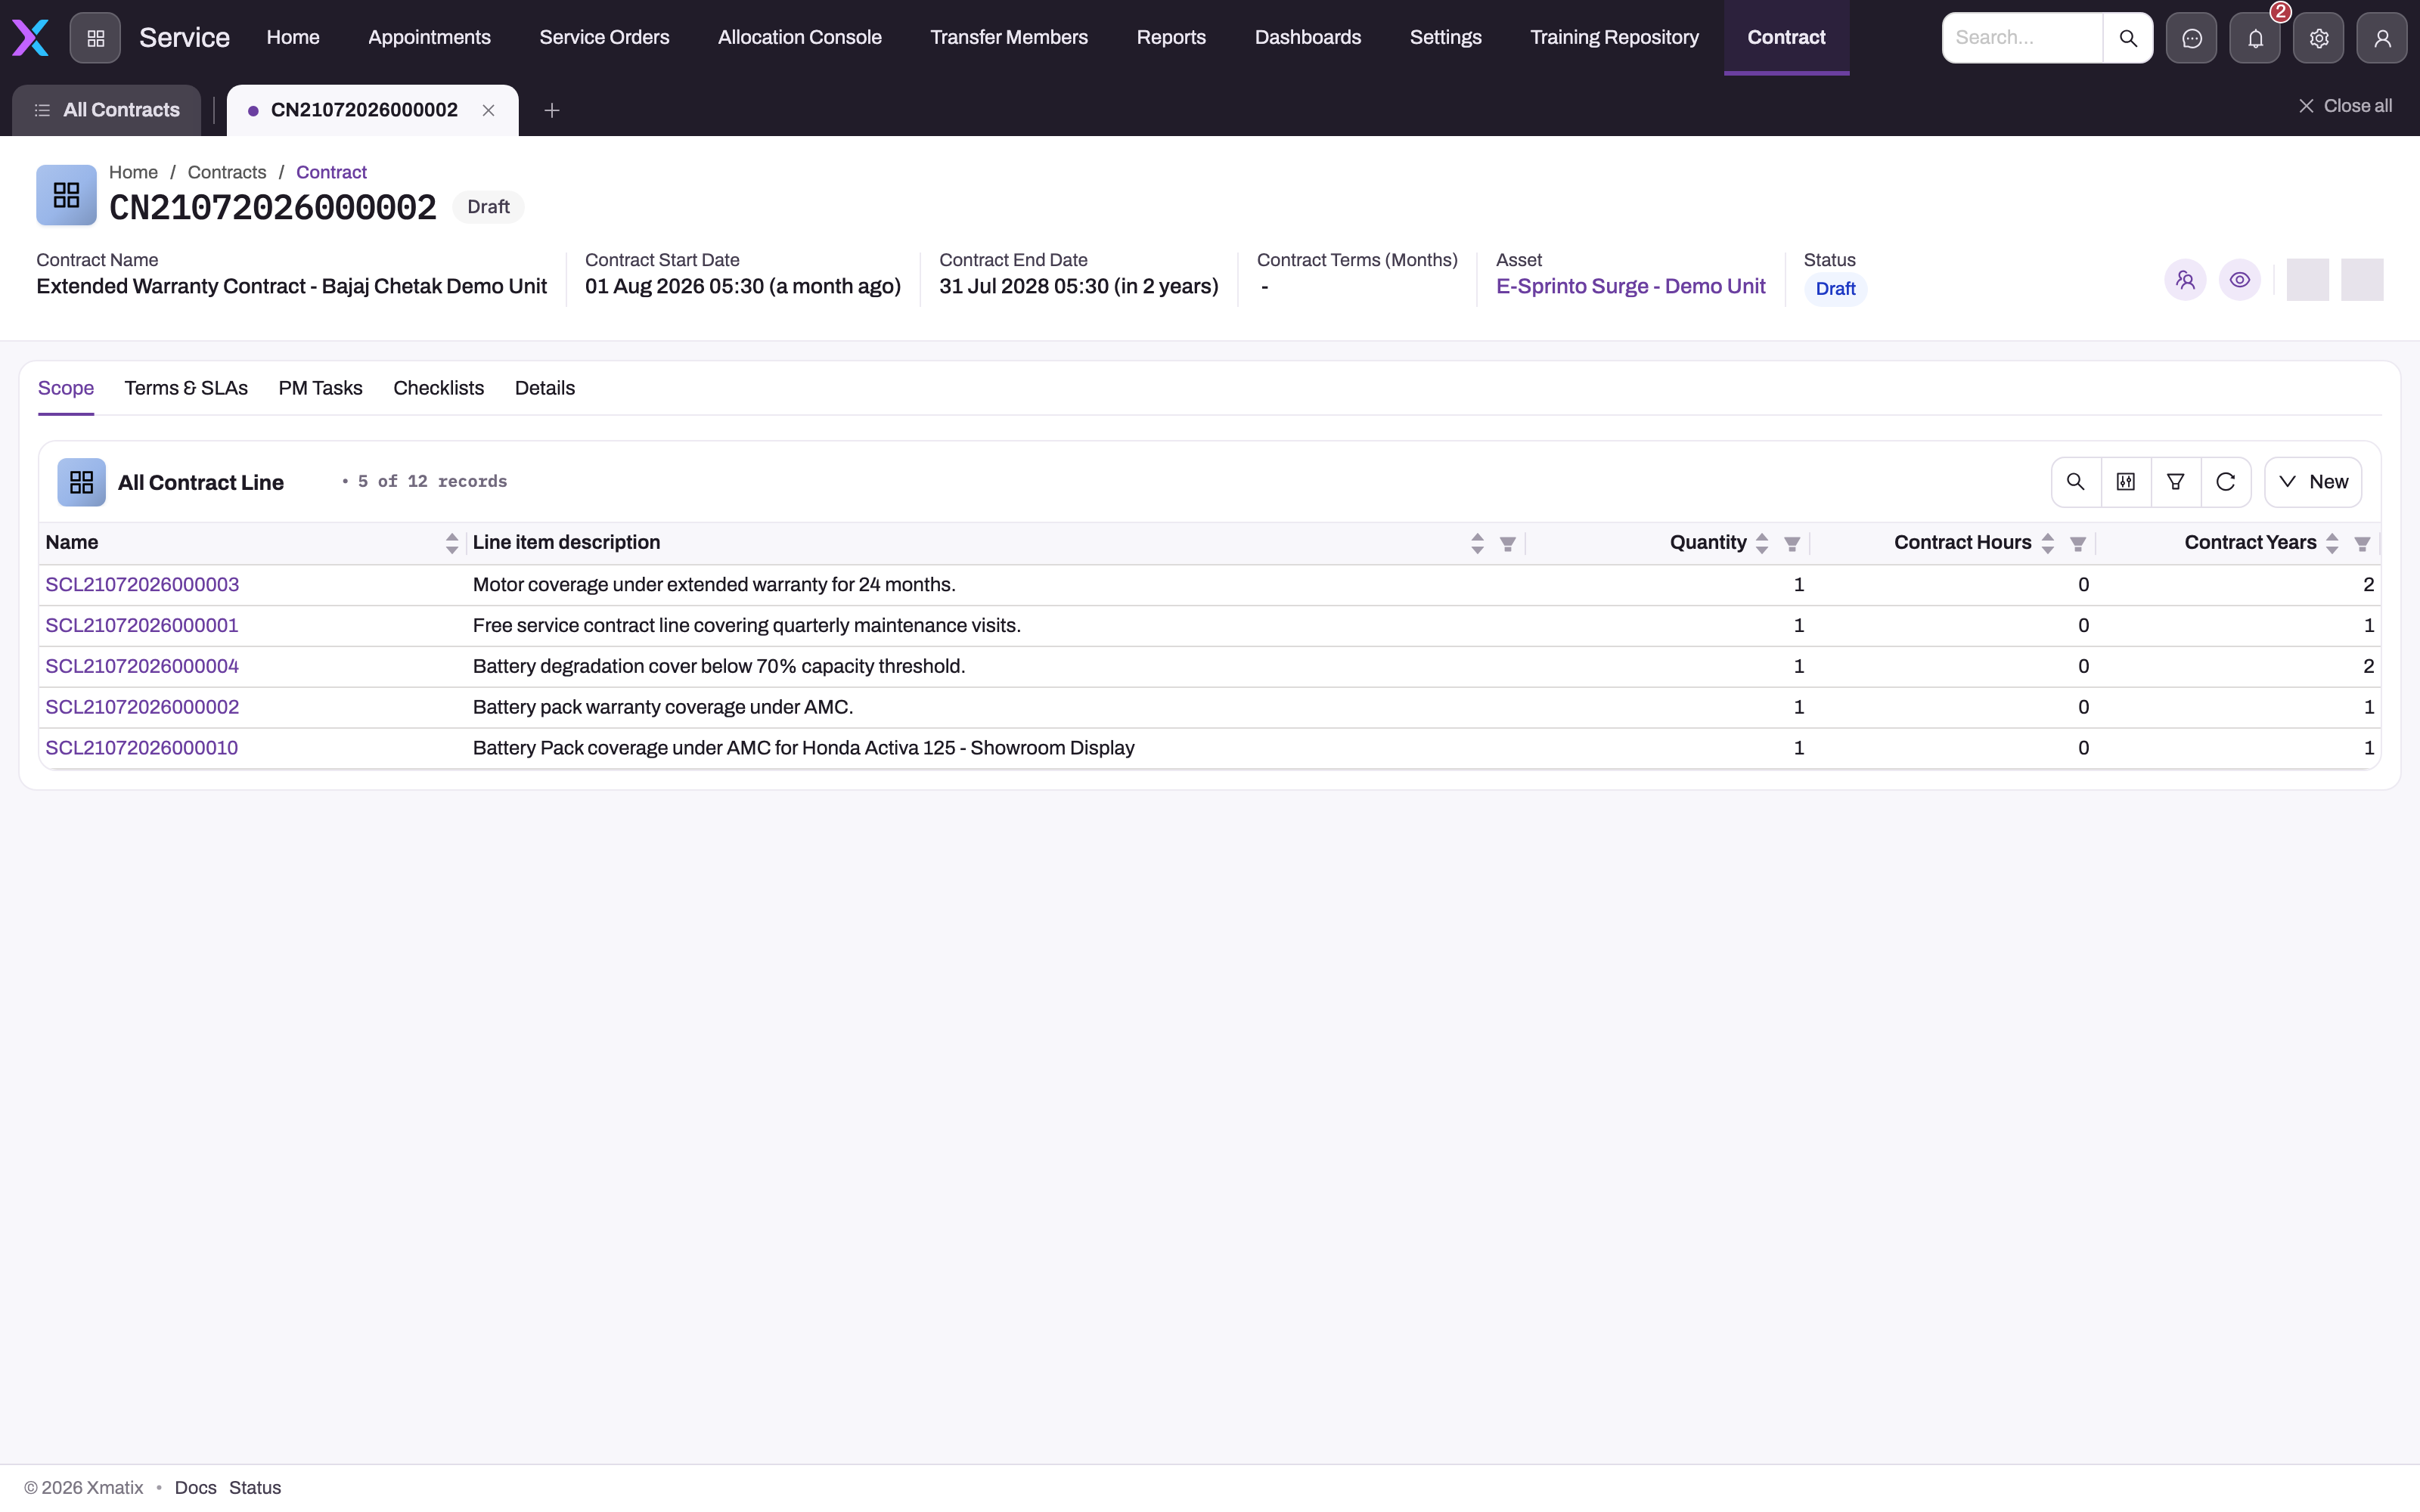Click the '5 of 12 records' count
The image size is (2420, 1512).
[x=432, y=482]
